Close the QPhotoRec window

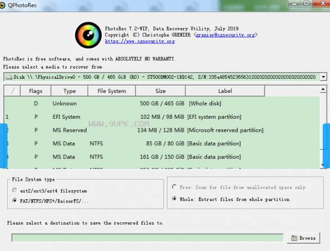pyautogui.click(x=323, y=3)
